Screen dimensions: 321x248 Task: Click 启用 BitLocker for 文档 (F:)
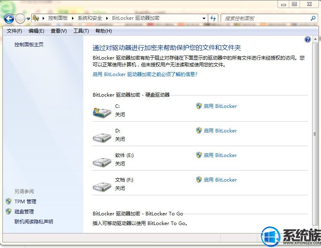[220, 180]
